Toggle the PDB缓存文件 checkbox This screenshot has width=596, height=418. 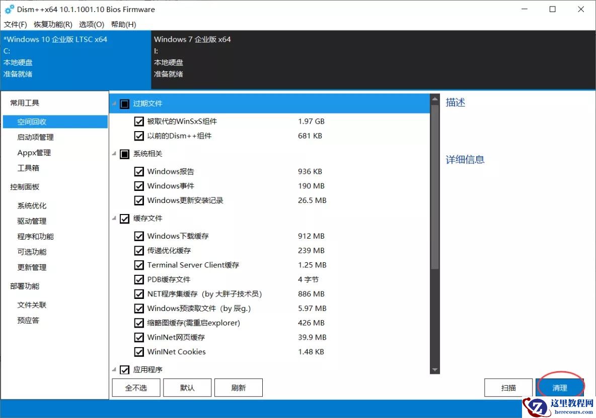[139, 279]
